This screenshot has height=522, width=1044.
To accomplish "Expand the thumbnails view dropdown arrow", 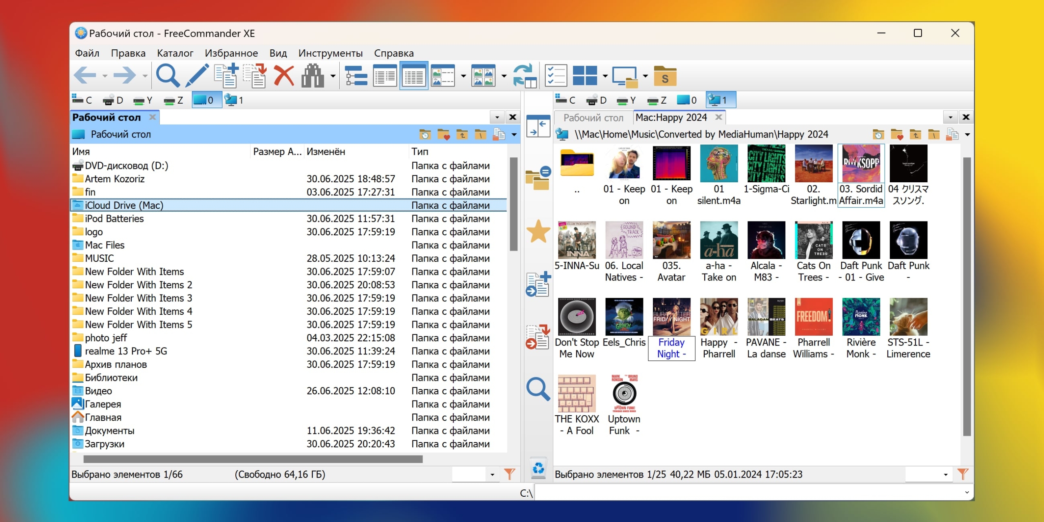I will [504, 76].
